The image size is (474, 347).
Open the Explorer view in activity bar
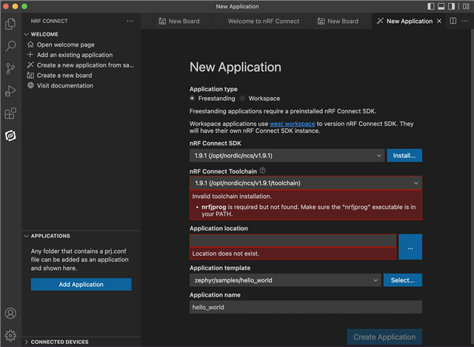10,24
